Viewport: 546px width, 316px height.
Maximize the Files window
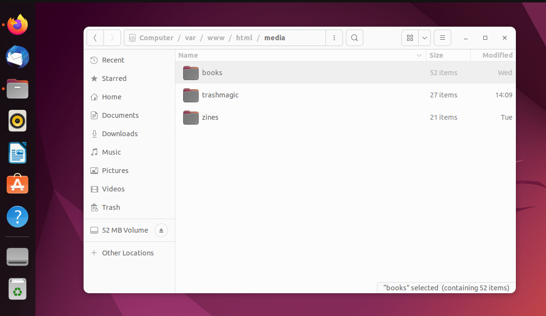[485, 38]
